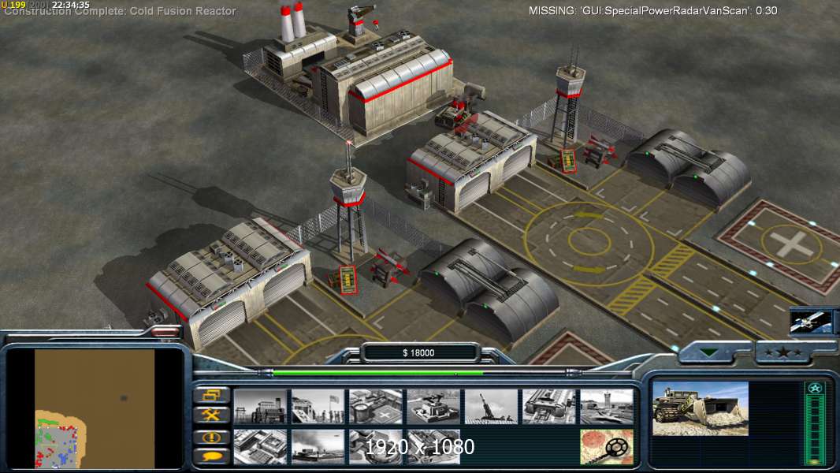Pick the Strategy Center build icon
This screenshot has height=473, width=840.
click(260, 447)
